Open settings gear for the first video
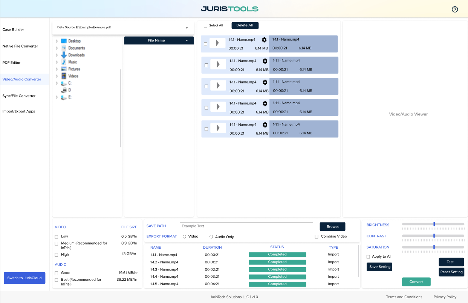The image size is (468, 303). coord(264,40)
